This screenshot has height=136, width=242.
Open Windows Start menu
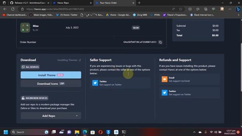click(6, 132)
